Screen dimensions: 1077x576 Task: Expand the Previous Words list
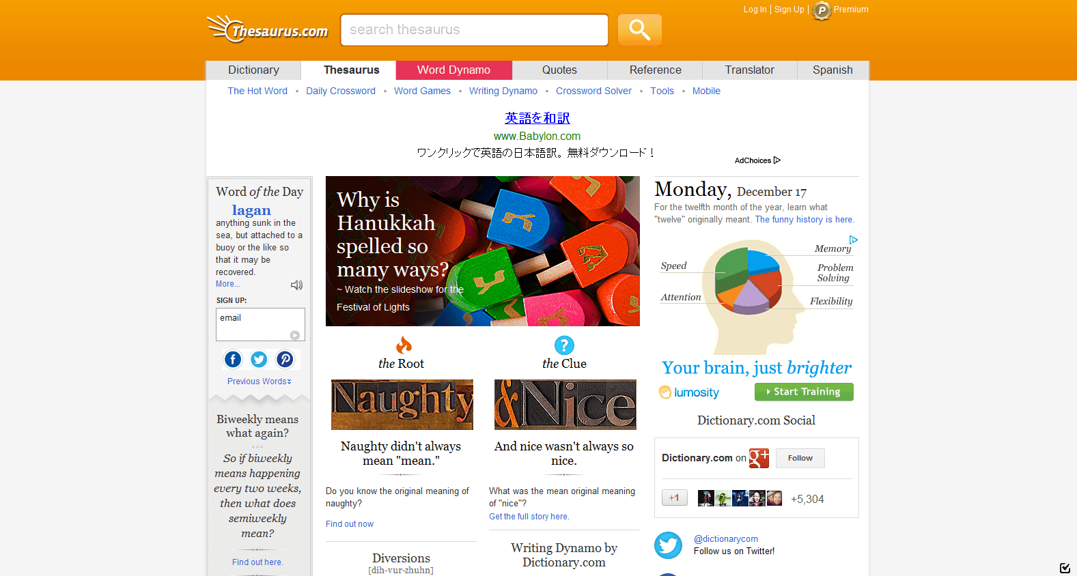tap(260, 381)
